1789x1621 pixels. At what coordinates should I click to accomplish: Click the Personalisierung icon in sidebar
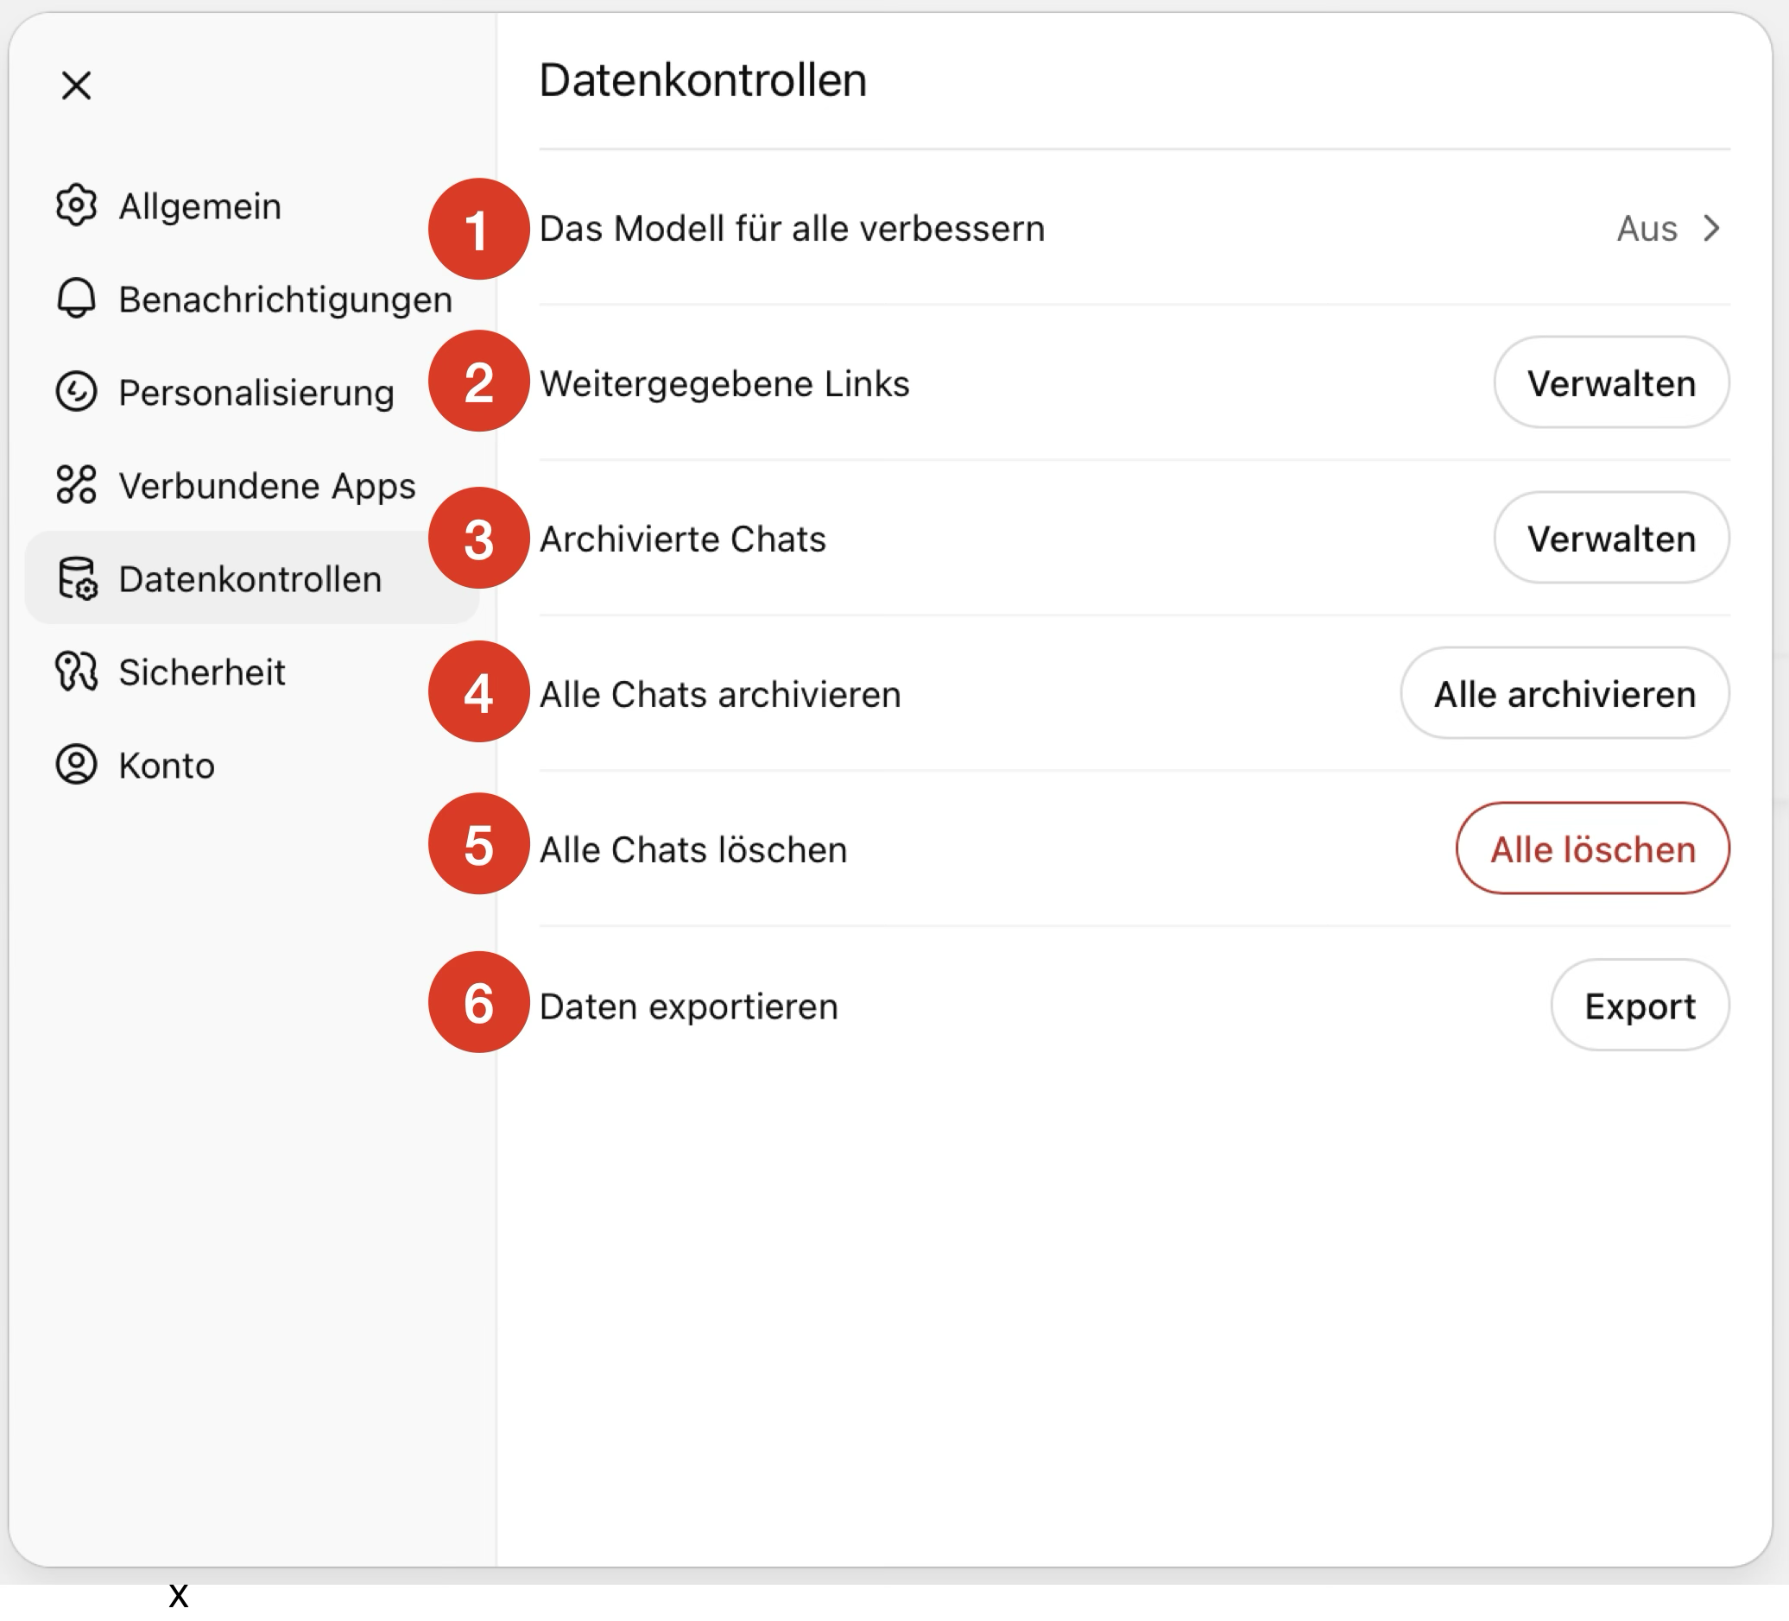(x=76, y=392)
